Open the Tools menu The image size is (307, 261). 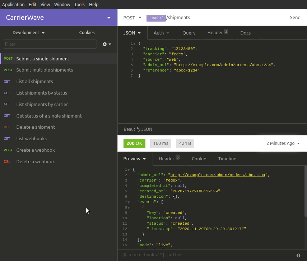click(79, 5)
